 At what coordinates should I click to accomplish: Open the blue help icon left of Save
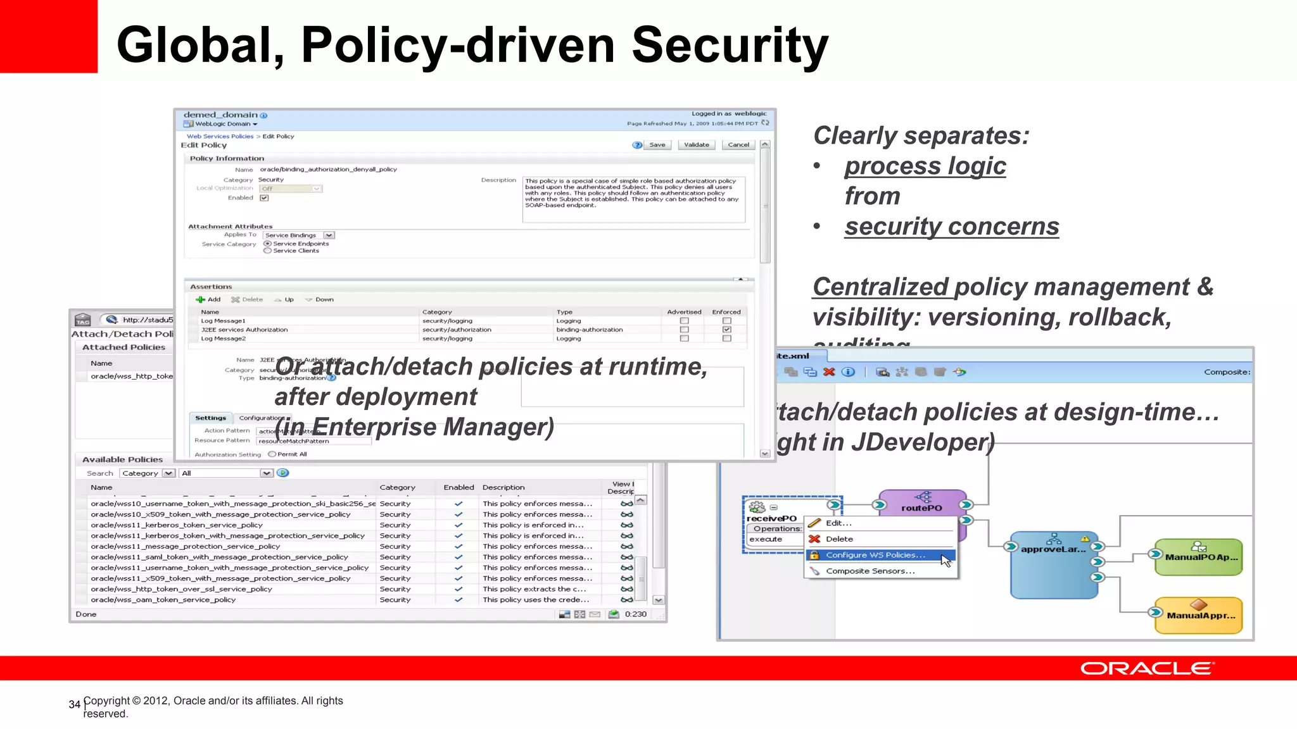pyautogui.click(x=637, y=145)
